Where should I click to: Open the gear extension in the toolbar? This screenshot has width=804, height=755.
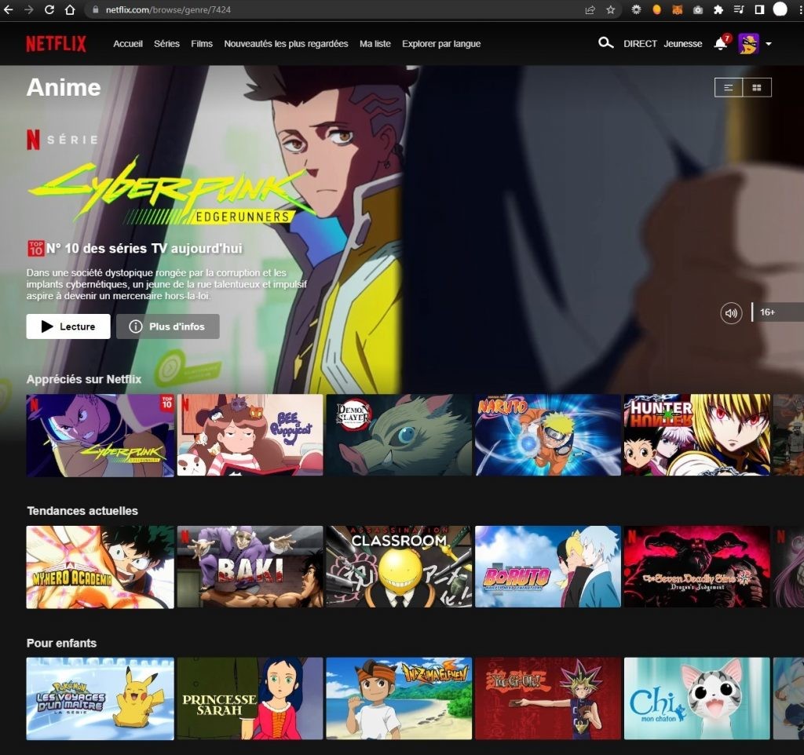point(636,9)
